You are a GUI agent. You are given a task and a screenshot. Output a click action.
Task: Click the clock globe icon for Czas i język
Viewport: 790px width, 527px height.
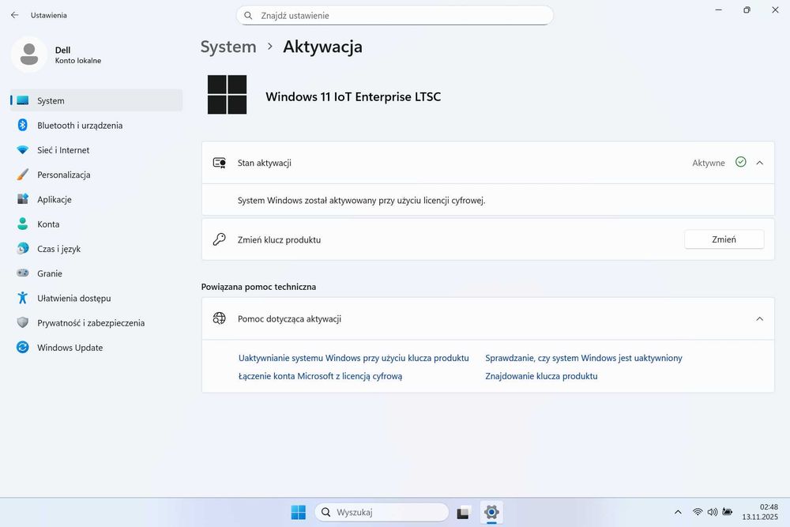coord(23,248)
